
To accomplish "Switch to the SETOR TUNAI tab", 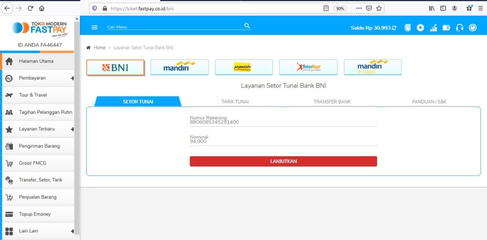I will (x=138, y=102).
